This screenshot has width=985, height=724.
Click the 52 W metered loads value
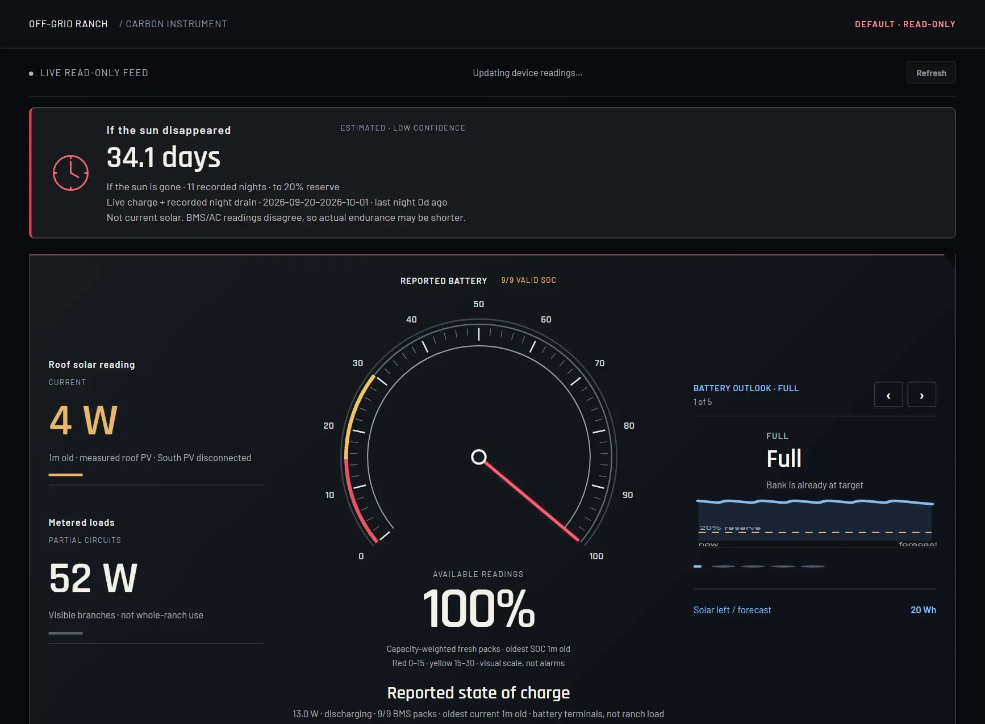pos(93,578)
